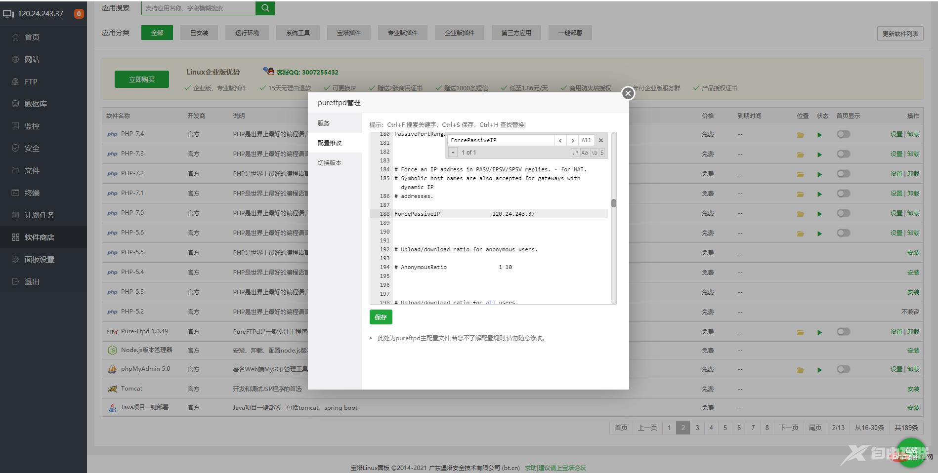
Task: Expand the replace field with plus button
Action: [453, 153]
